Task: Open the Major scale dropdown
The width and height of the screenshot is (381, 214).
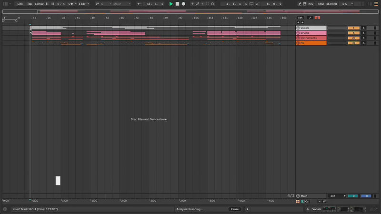Action: 121,4
